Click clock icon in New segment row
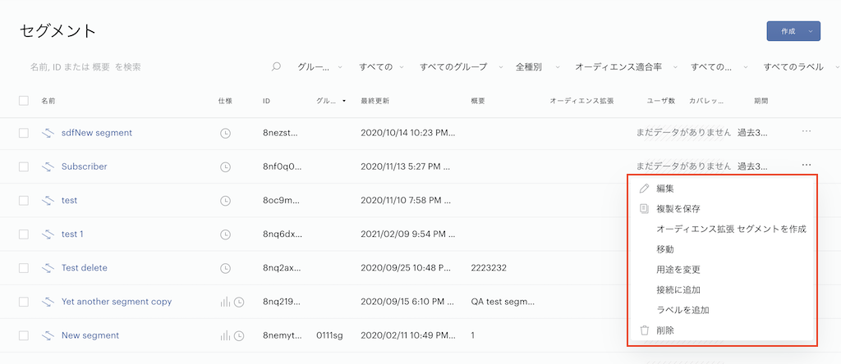The image size is (841, 364). [239, 335]
